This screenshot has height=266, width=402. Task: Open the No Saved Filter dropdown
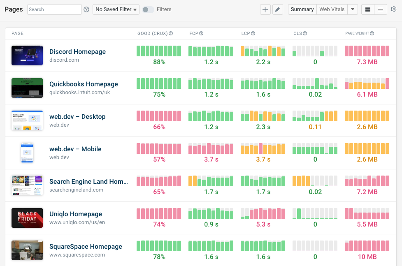pyautogui.click(x=116, y=9)
